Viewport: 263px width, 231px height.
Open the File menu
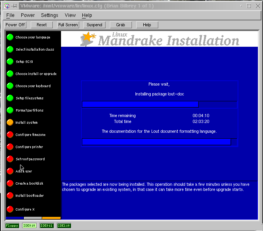pyautogui.click(x=10, y=15)
